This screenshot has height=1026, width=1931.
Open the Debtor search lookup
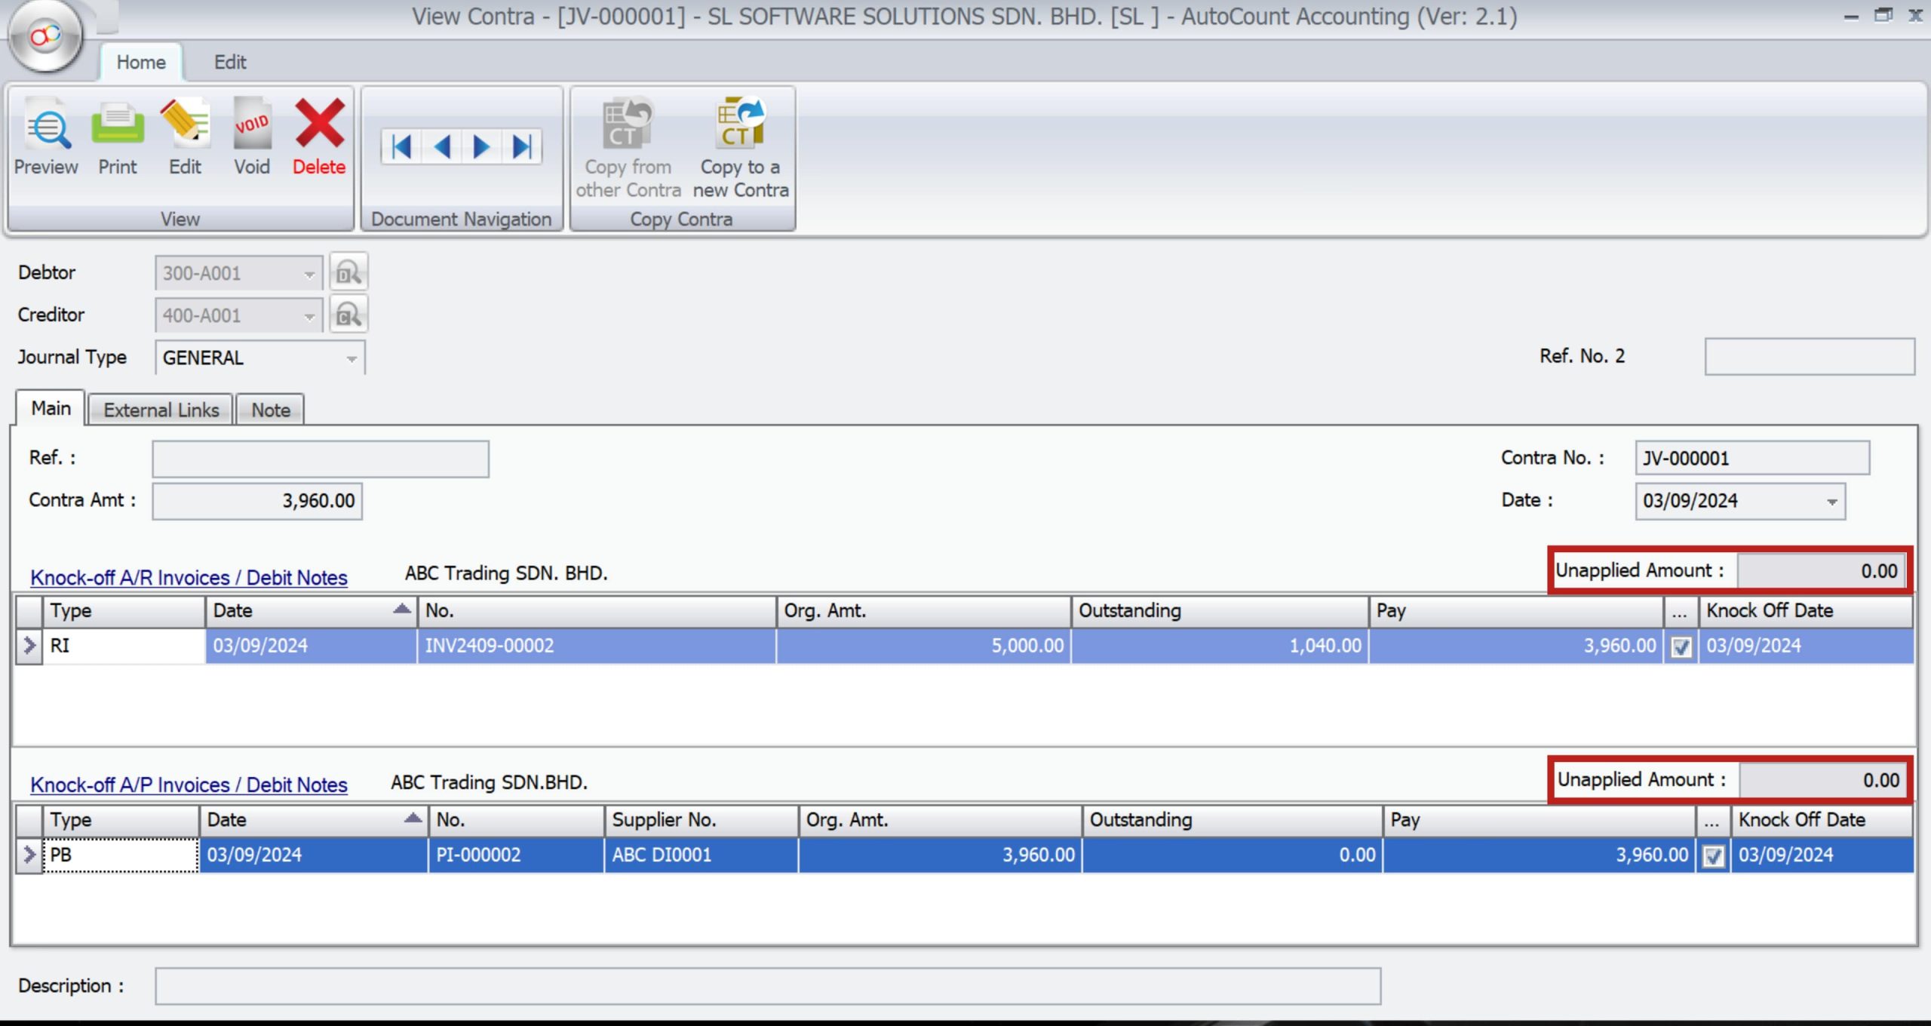348,272
